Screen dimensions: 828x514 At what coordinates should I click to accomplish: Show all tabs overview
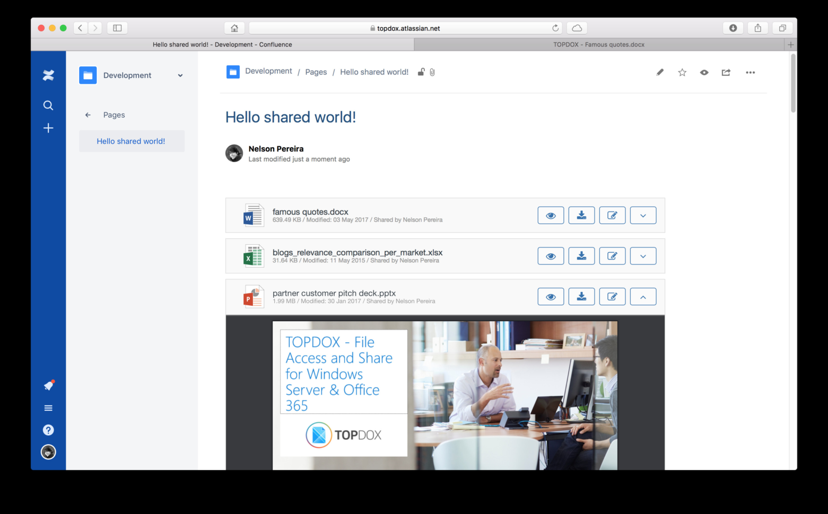782,28
